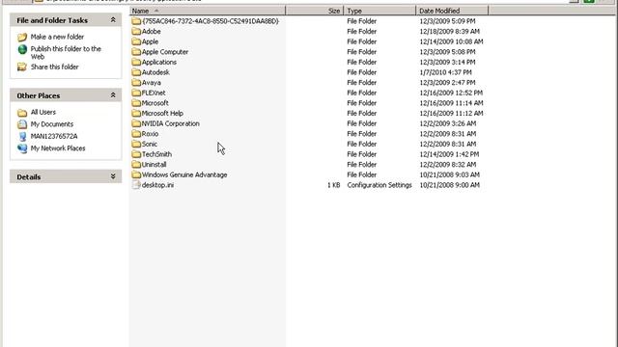618x347 pixels.
Task: Click the date 12/18/2009 8:39 AM
Action: tap(449, 31)
